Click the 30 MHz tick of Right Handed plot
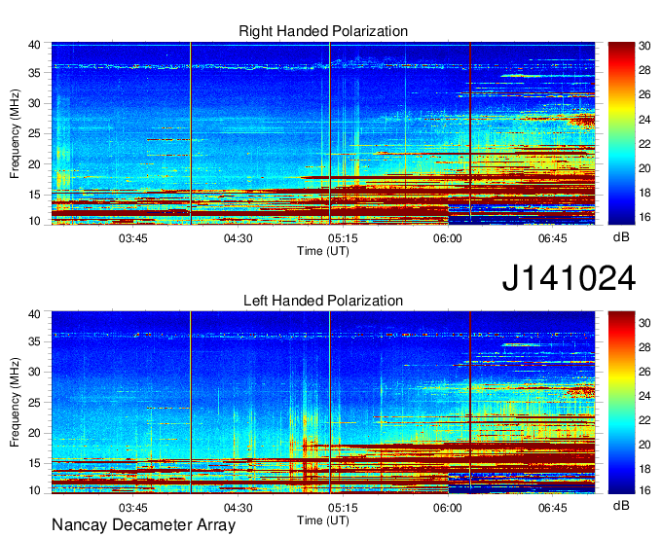Image resolution: width=662 pixels, height=537 pixels. tap(34, 103)
